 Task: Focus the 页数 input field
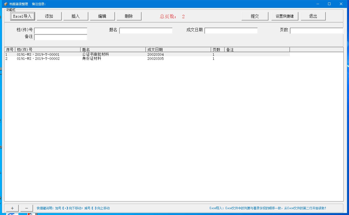317,31
